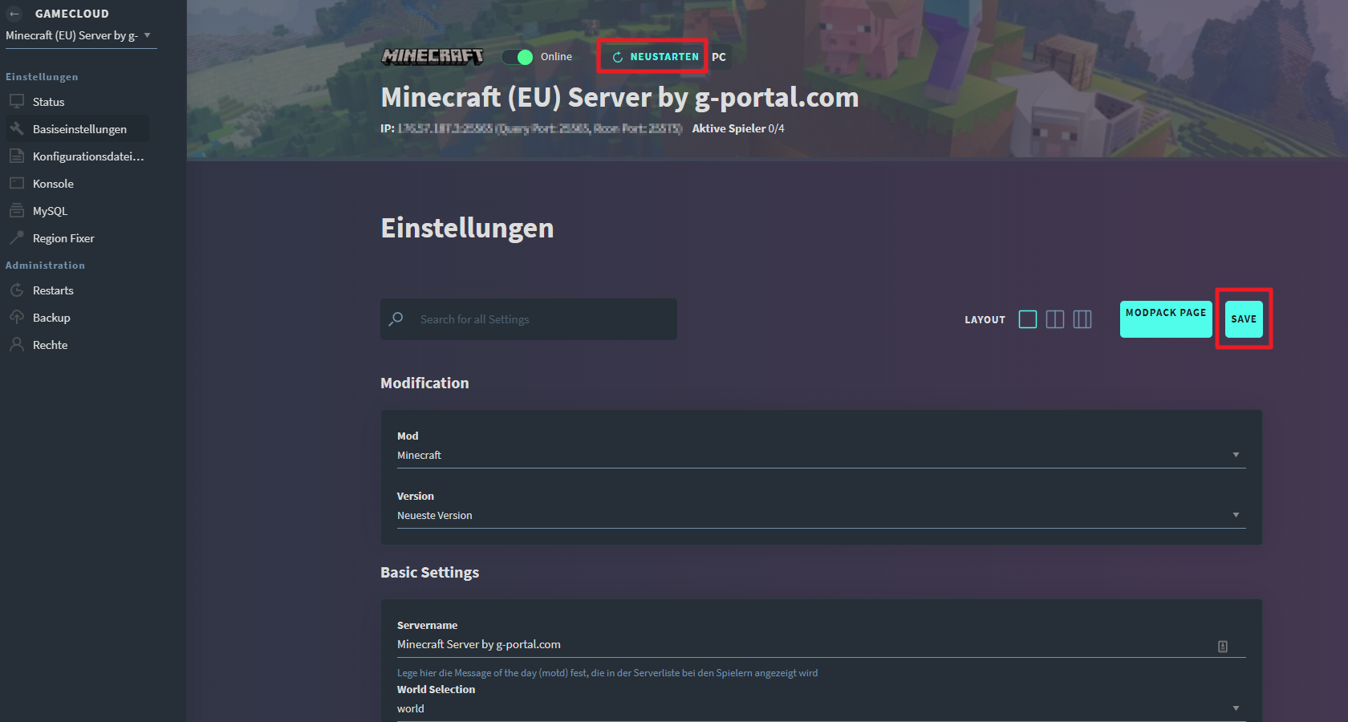
Task: Open the MODPACK PAGE
Action: pos(1165,318)
